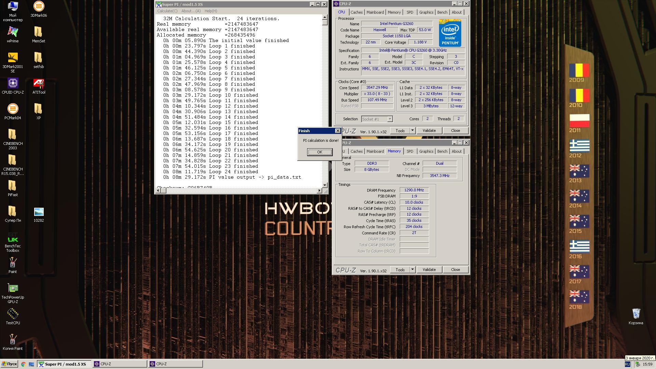Click the Пуск start button
This screenshot has width=656, height=369.
pyautogui.click(x=9, y=364)
